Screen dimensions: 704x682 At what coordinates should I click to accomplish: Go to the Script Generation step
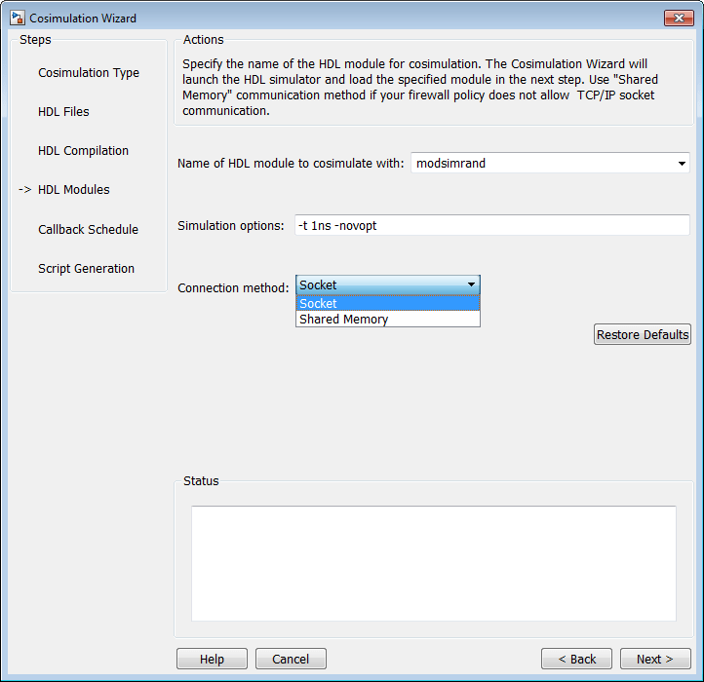coord(86,269)
